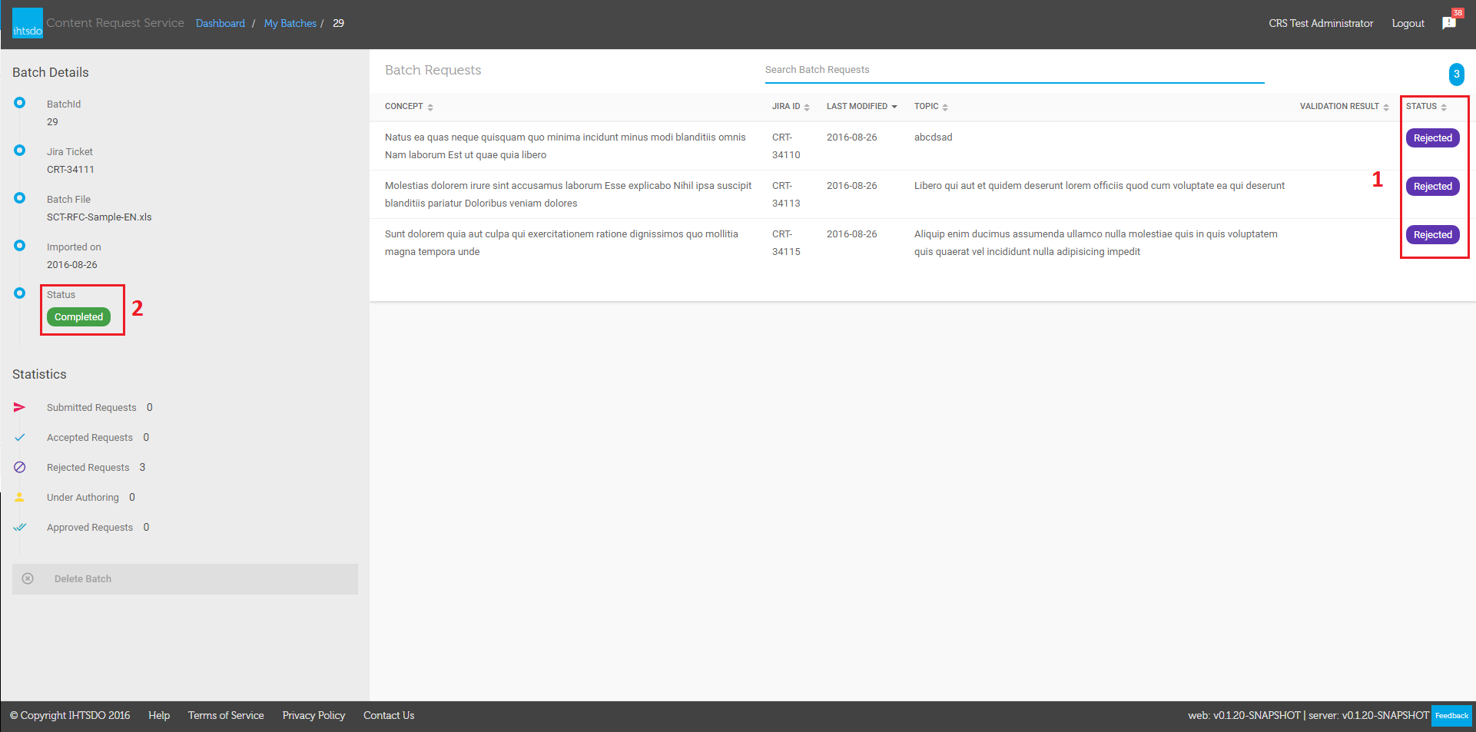
Task: Click the Approved Requests double-check icon
Action: (x=20, y=527)
